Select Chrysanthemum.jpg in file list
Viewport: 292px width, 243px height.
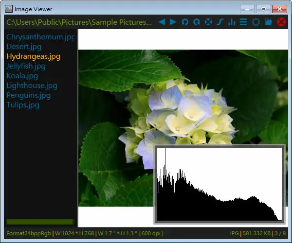tap(40, 37)
